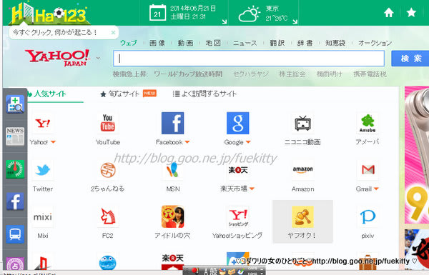
Task: Open the Google site icon
Action: pyautogui.click(x=238, y=123)
